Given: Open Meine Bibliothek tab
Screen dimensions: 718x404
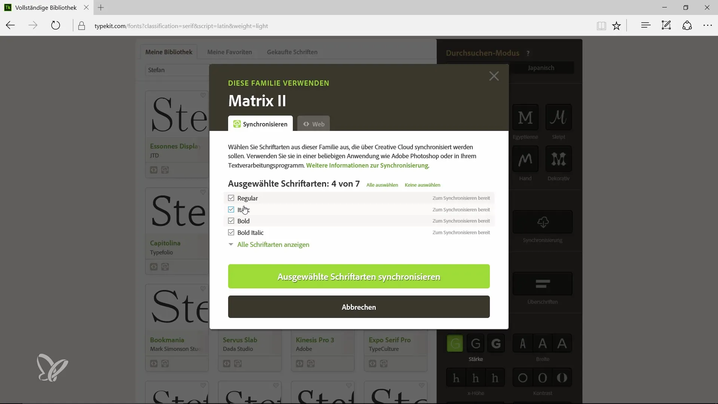Looking at the screenshot, I should (x=169, y=52).
